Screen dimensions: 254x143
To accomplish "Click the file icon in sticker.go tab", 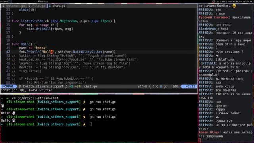I will click(4, 6).
